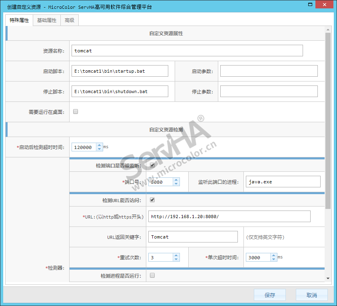Uncheck the 检测URL能否访问 checkbox
This screenshot has height=306, width=337.
(x=152, y=200)
